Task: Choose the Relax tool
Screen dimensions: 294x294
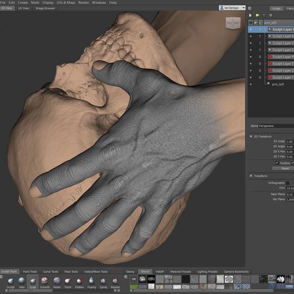Action: point(57,281)
